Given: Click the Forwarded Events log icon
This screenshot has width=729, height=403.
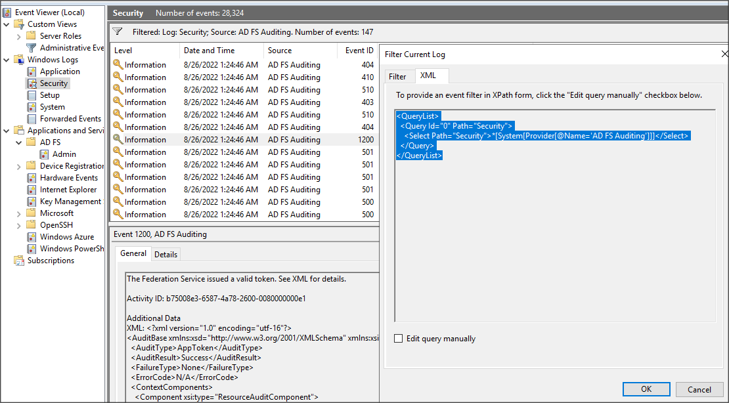Looking at the screenshot, I should [x=32, y=119].
